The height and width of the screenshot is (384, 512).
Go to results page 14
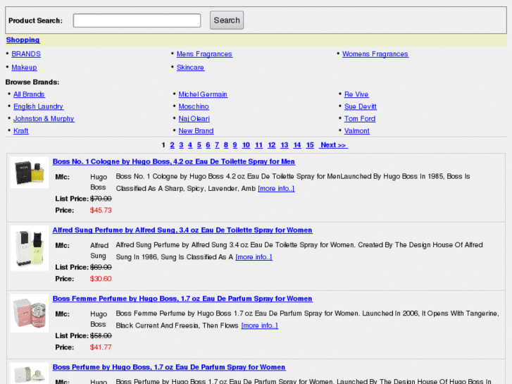297,145
